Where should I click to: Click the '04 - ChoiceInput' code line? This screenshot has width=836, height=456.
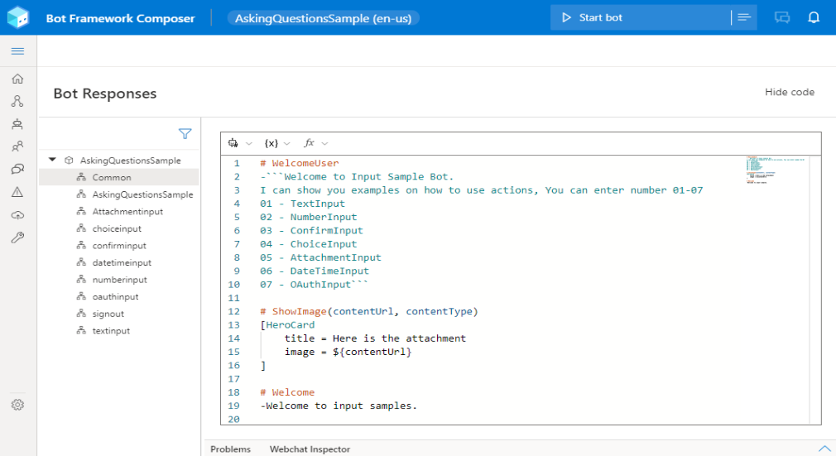click(x=308, y=244)
